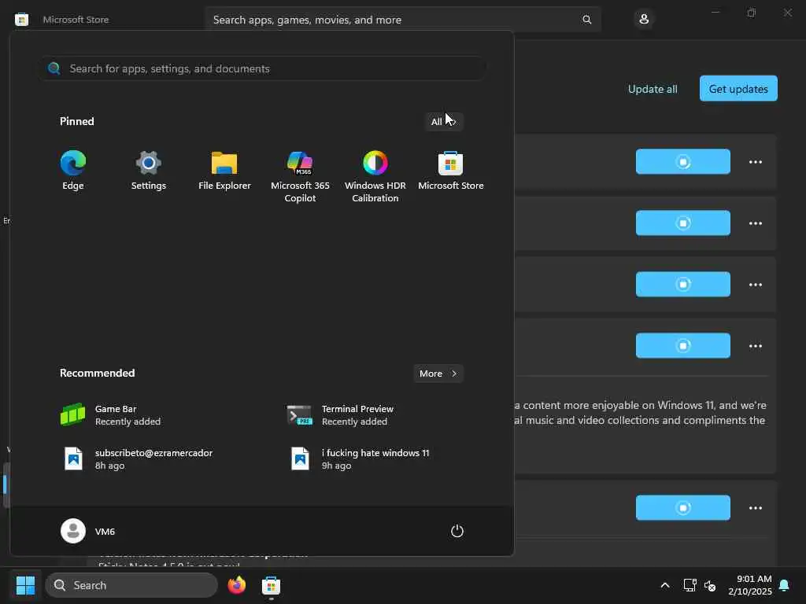Screen dimensions: 806x604
Task: Focus Microsoft Store search apps box
Action: point(402,20)
